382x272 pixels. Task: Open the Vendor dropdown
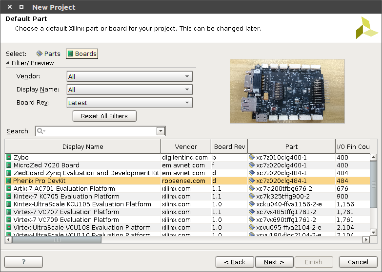[130, 76]
